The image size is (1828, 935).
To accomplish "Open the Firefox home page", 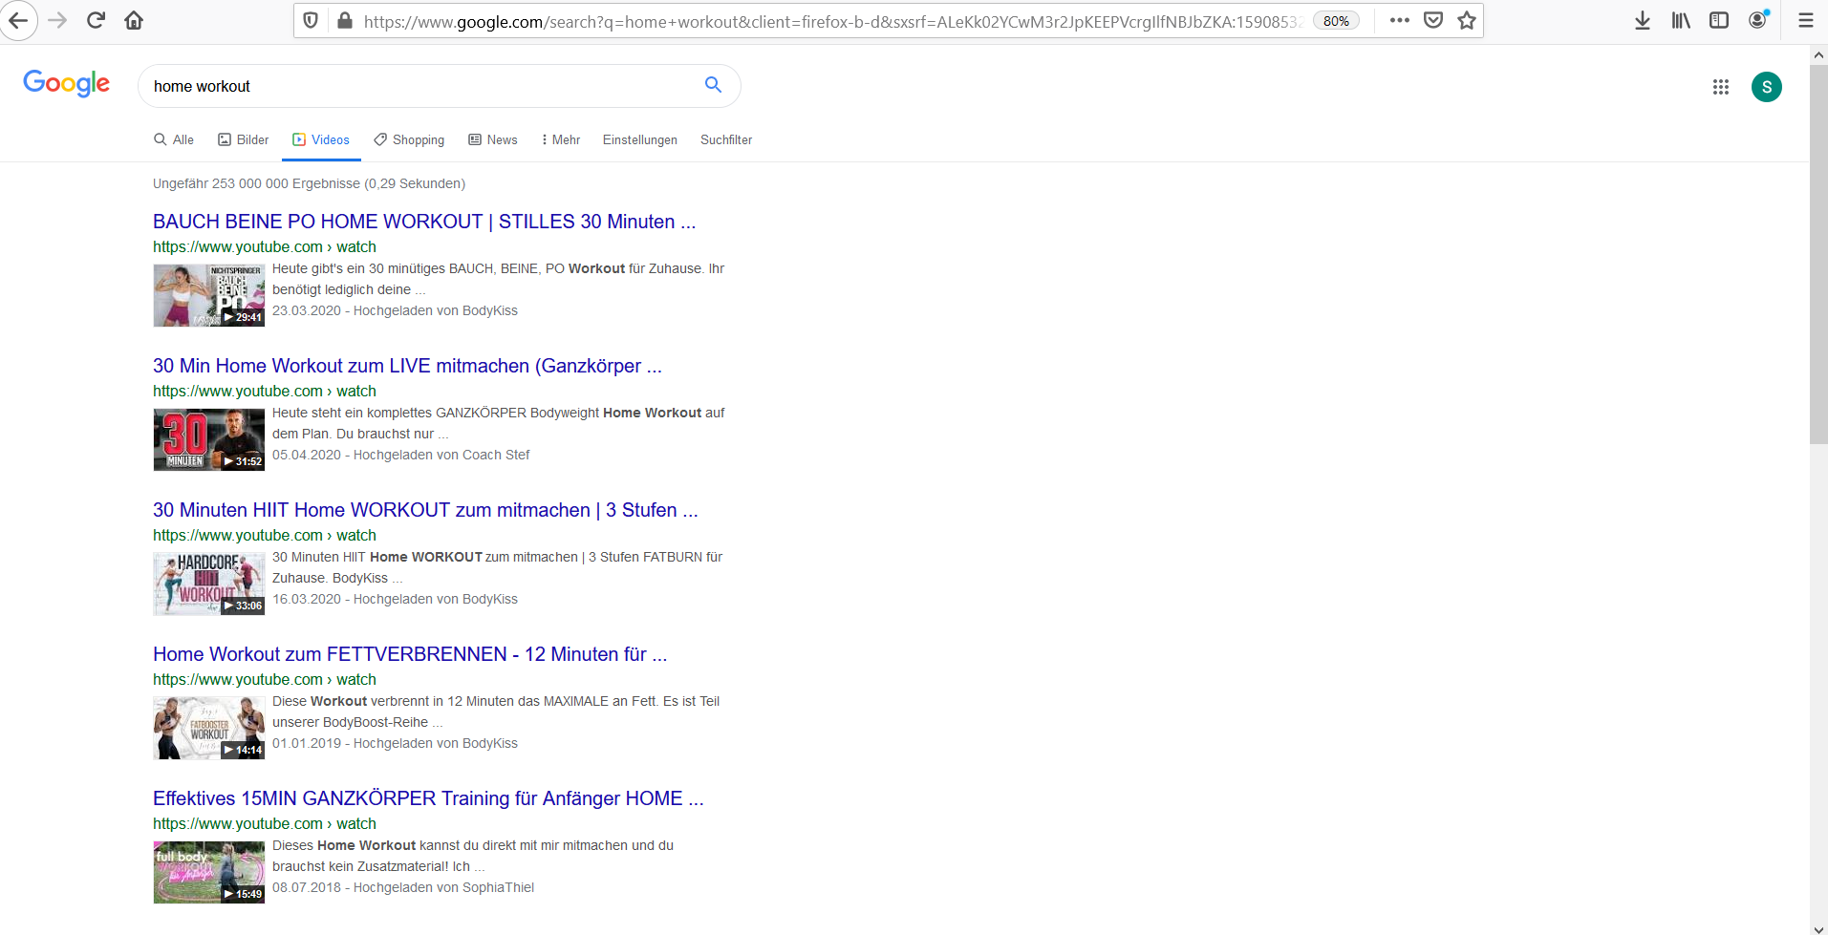I will click(134, 20).
